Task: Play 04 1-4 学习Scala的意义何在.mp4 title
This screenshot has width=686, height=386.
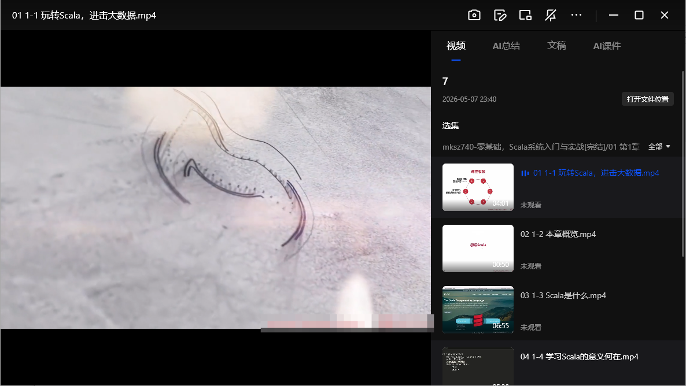Action: 579,357
